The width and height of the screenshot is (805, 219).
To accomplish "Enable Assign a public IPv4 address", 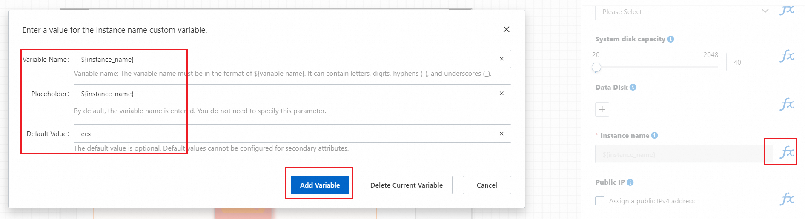I will tap(600, 201).
